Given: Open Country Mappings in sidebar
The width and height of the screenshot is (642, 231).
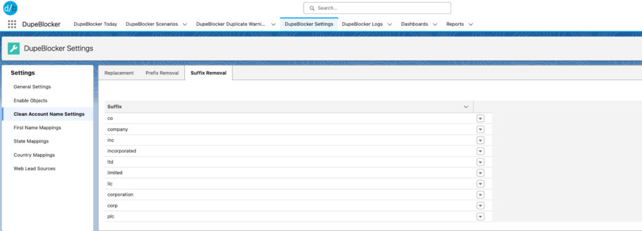Looking at the screenshot, I should point(34,155).
